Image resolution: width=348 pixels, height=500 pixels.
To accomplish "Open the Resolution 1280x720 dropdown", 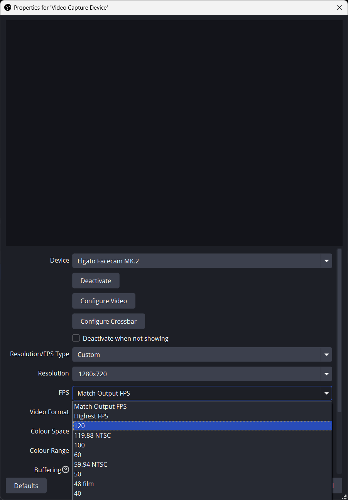I will point(202,374).
